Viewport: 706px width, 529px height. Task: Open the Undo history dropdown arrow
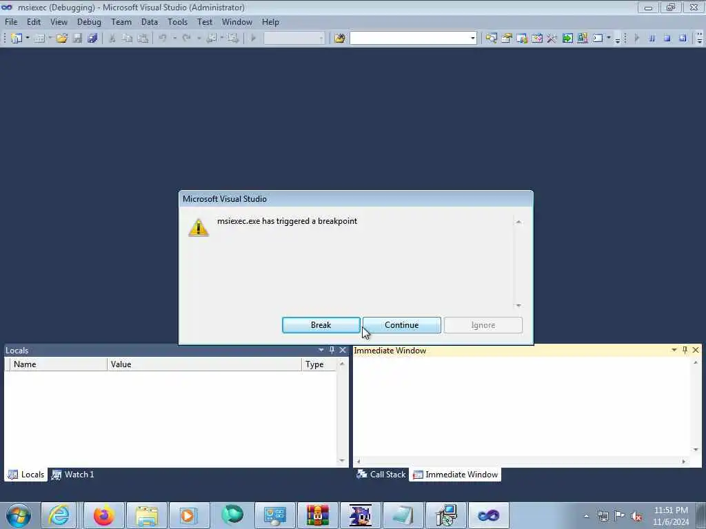coord(174,39)
